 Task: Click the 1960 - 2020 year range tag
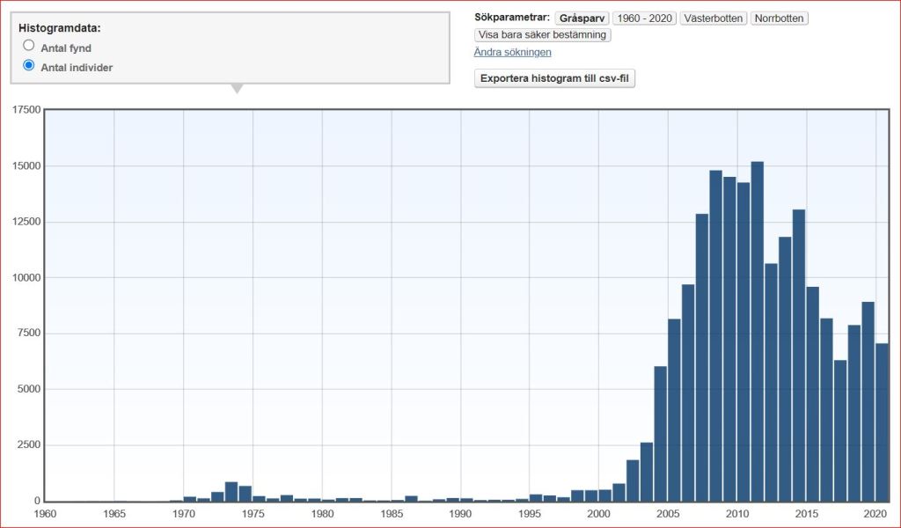click(644, 18)
